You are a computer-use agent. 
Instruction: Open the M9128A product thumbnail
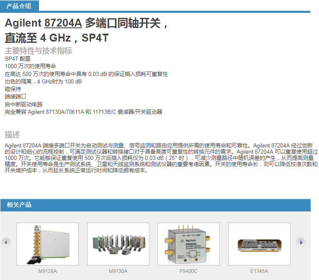(48, 244)
